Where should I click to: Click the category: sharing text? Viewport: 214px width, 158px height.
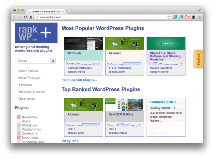(x=159, y=72)
